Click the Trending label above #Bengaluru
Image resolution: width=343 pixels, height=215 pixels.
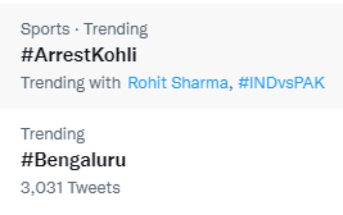53,135
